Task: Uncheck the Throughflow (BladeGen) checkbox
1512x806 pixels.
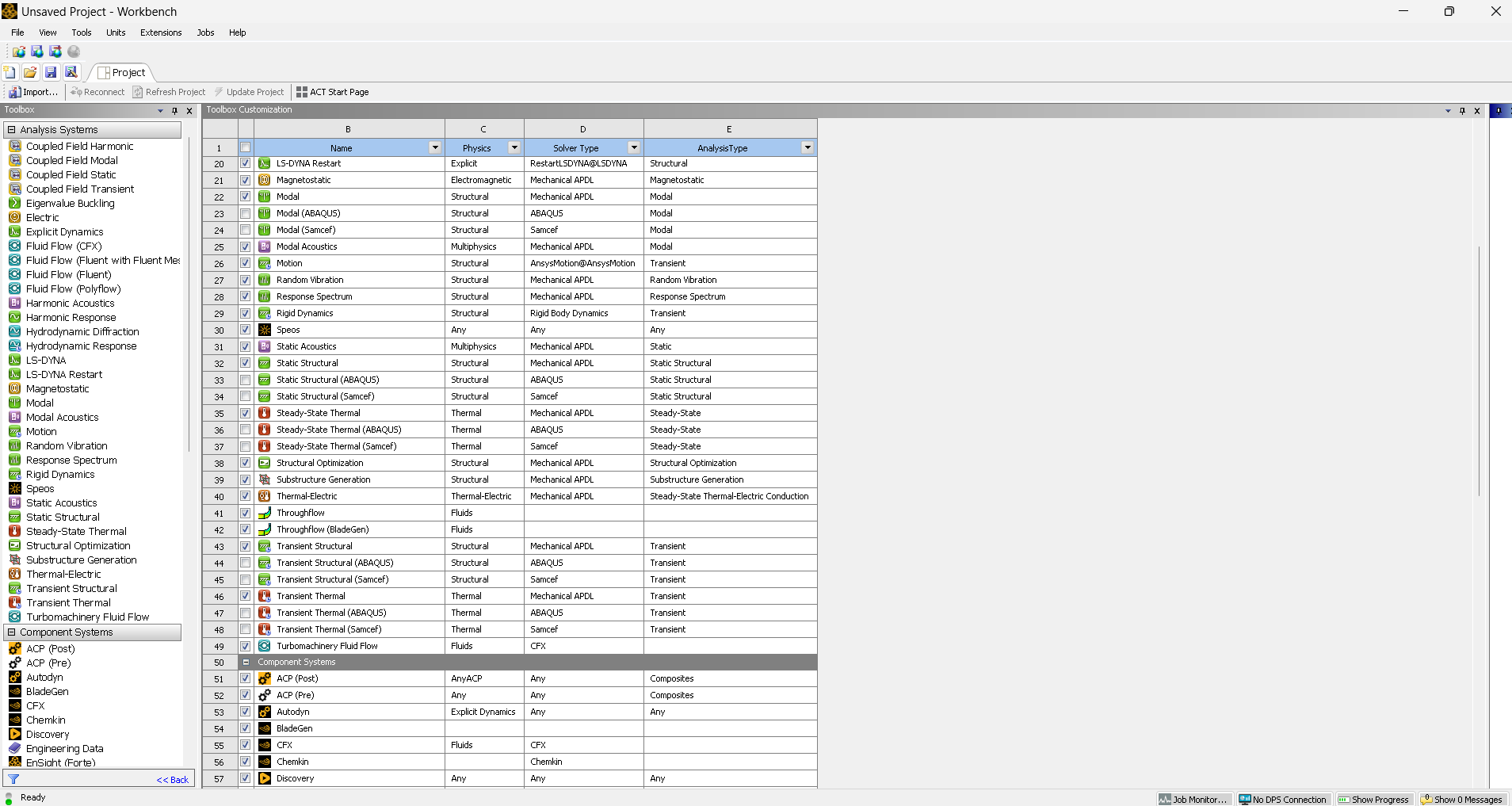Action: coord(246,529)
